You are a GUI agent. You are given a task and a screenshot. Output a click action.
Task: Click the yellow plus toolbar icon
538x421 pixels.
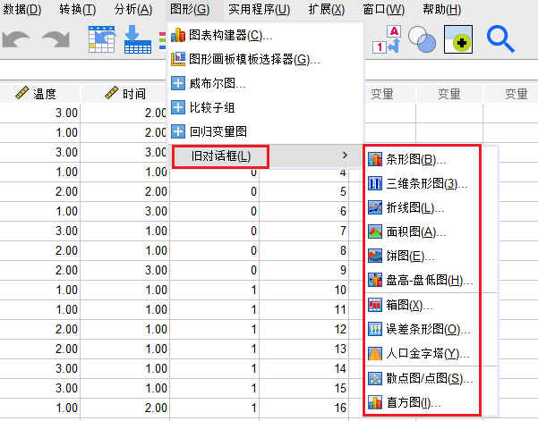point(458,38)
